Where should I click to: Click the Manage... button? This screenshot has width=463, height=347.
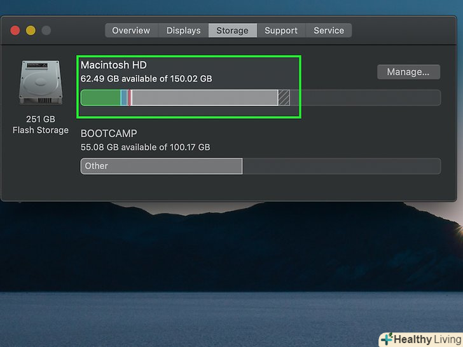click(408, 72)
